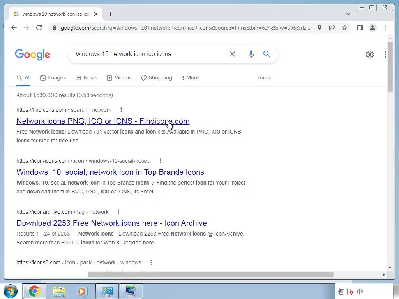
Task: Click the icons8.com breadcrumb URL
Action: coord(79,262)
